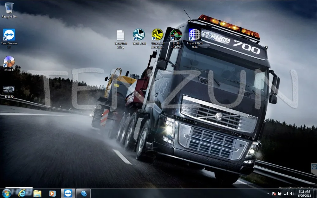Select the TeamViewer 13 desktop shortcut
Viewport: 317px width, 198px height.
(x=9, y=38)
